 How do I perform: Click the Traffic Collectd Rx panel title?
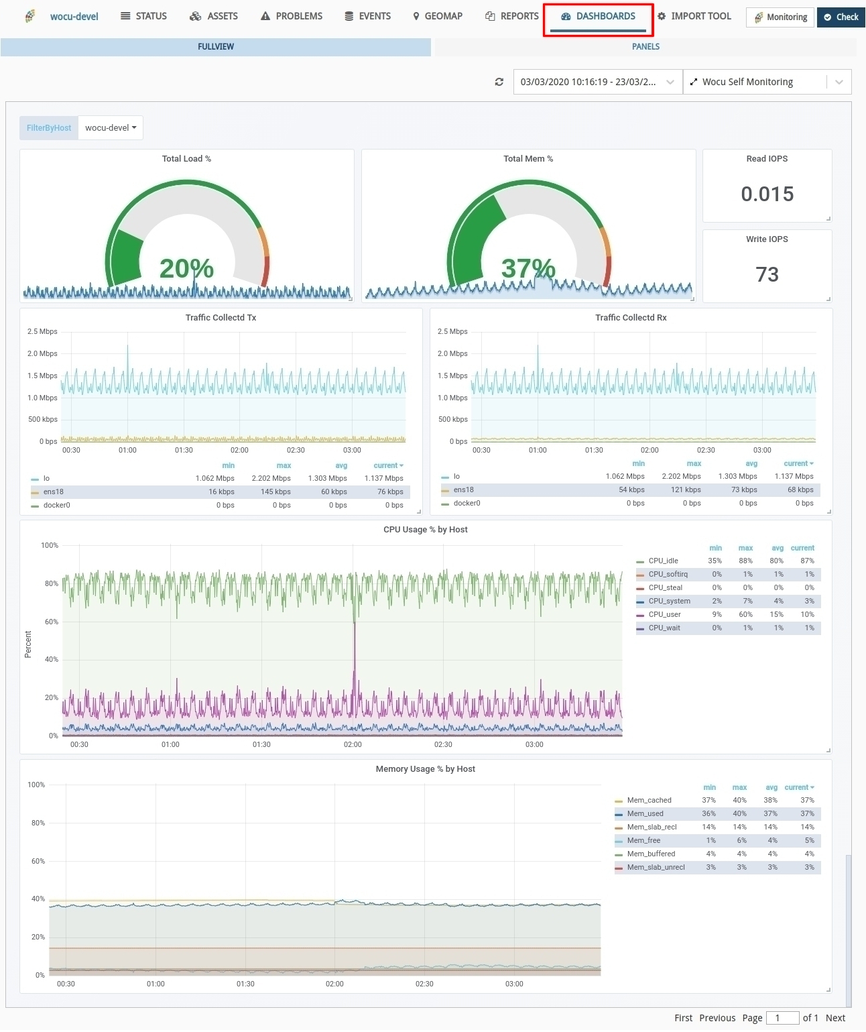point(631,318)
